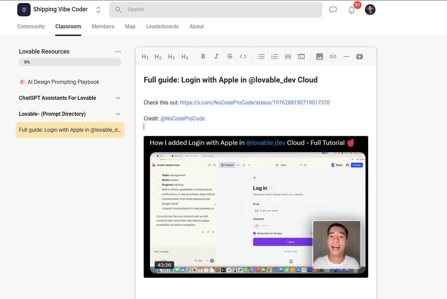Expand ChatGPT Assistants For Lovable chevron

pos(118,98)
